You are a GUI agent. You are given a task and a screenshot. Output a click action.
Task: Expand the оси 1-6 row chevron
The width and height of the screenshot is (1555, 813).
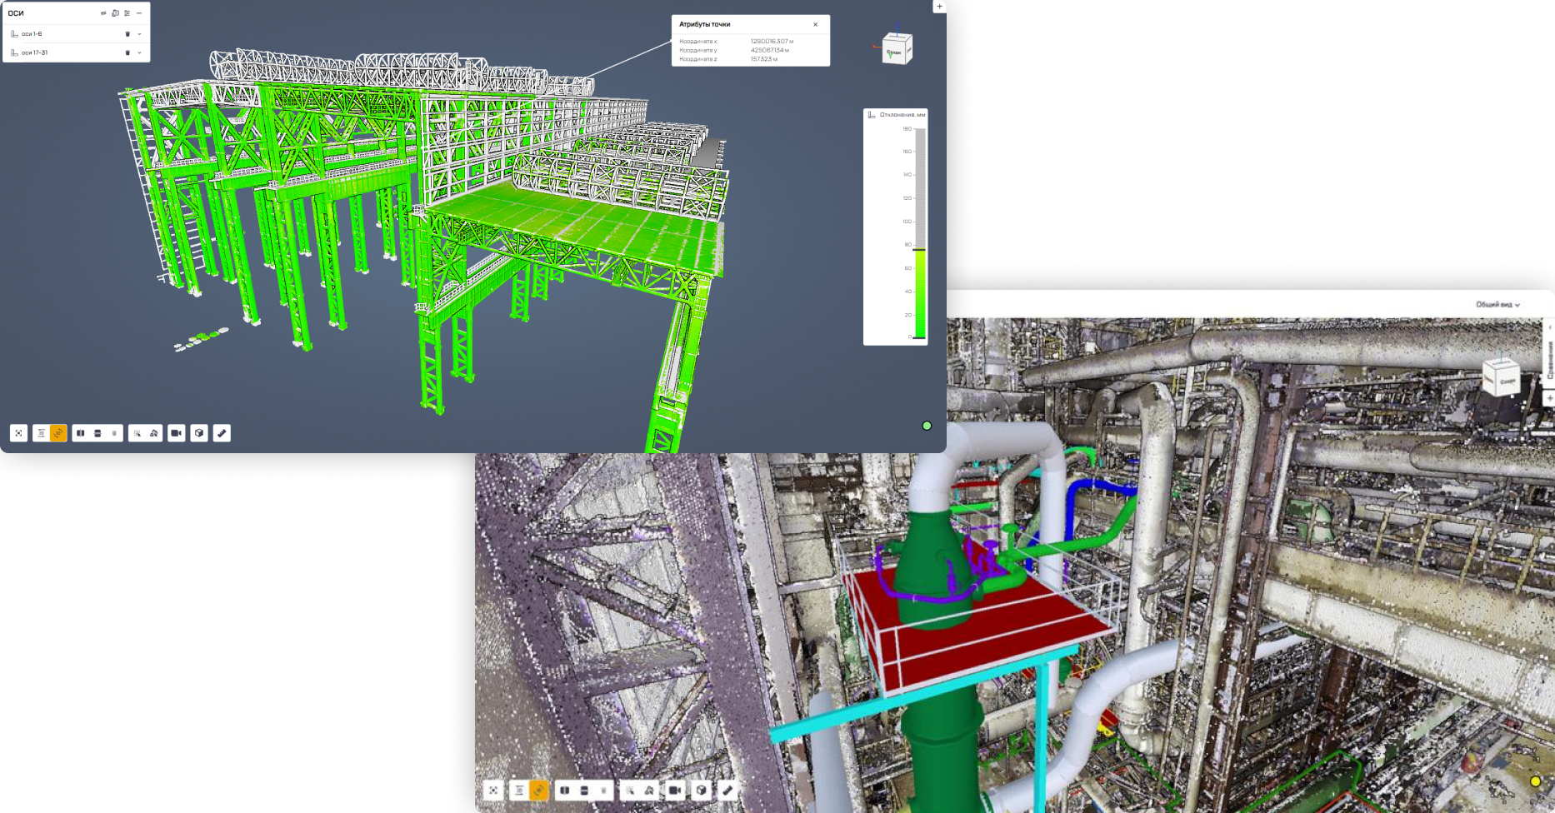coord(139,34)
